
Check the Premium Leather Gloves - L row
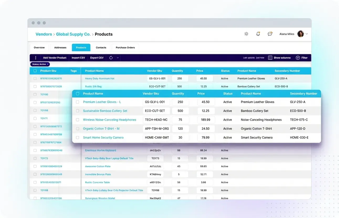coord(77,102)
